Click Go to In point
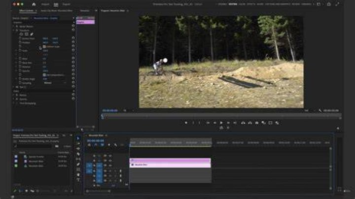Image resolution: width=355 pixels, height=199 pixels. click(x=208, y=123)
